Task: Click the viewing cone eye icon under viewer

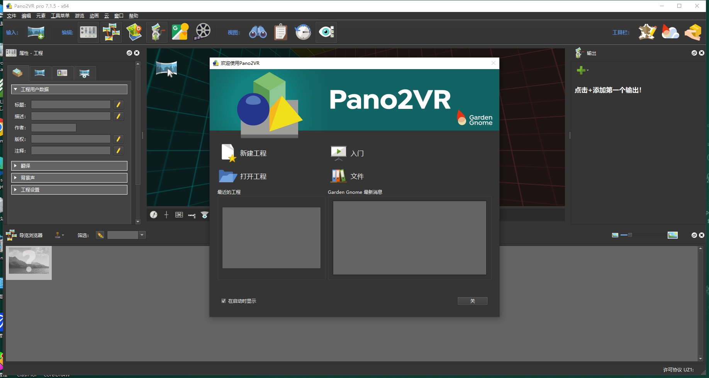Action: [205, 215]
